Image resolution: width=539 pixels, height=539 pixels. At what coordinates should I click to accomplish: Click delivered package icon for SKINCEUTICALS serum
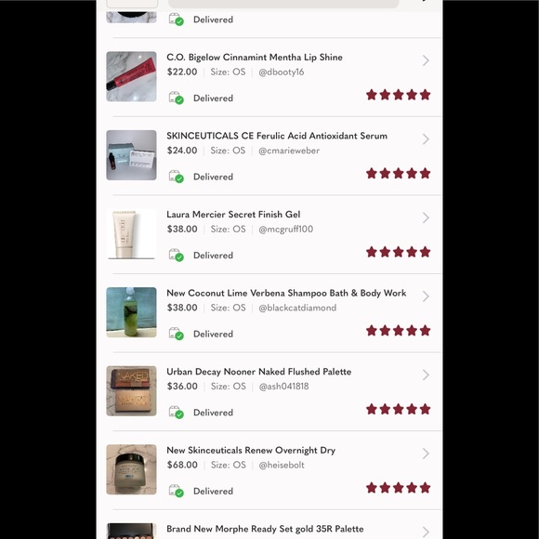tap(176, 177)
